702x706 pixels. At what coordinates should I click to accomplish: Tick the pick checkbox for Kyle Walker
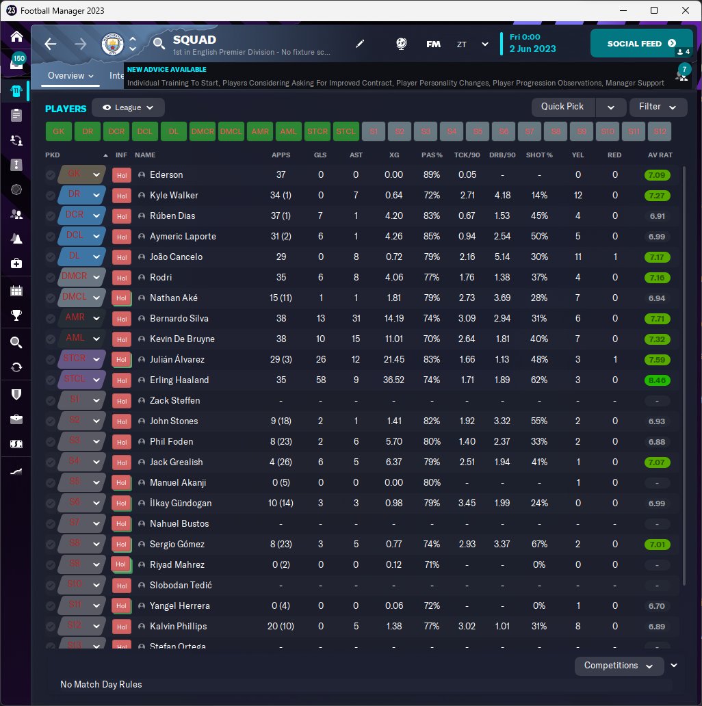tap(51, 196)
